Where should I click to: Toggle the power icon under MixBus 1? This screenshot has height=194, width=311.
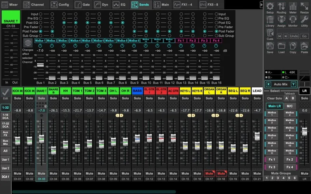point(40,46)
